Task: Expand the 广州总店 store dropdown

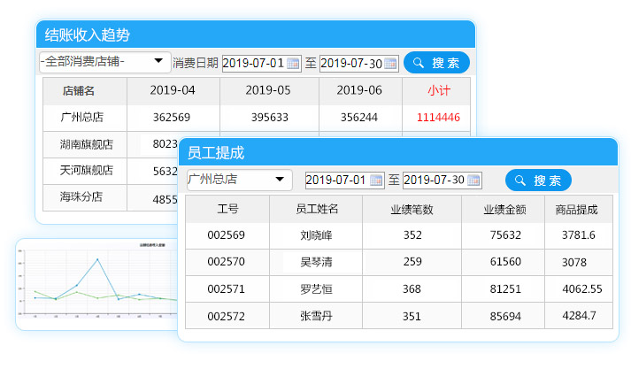Action: 281,180
